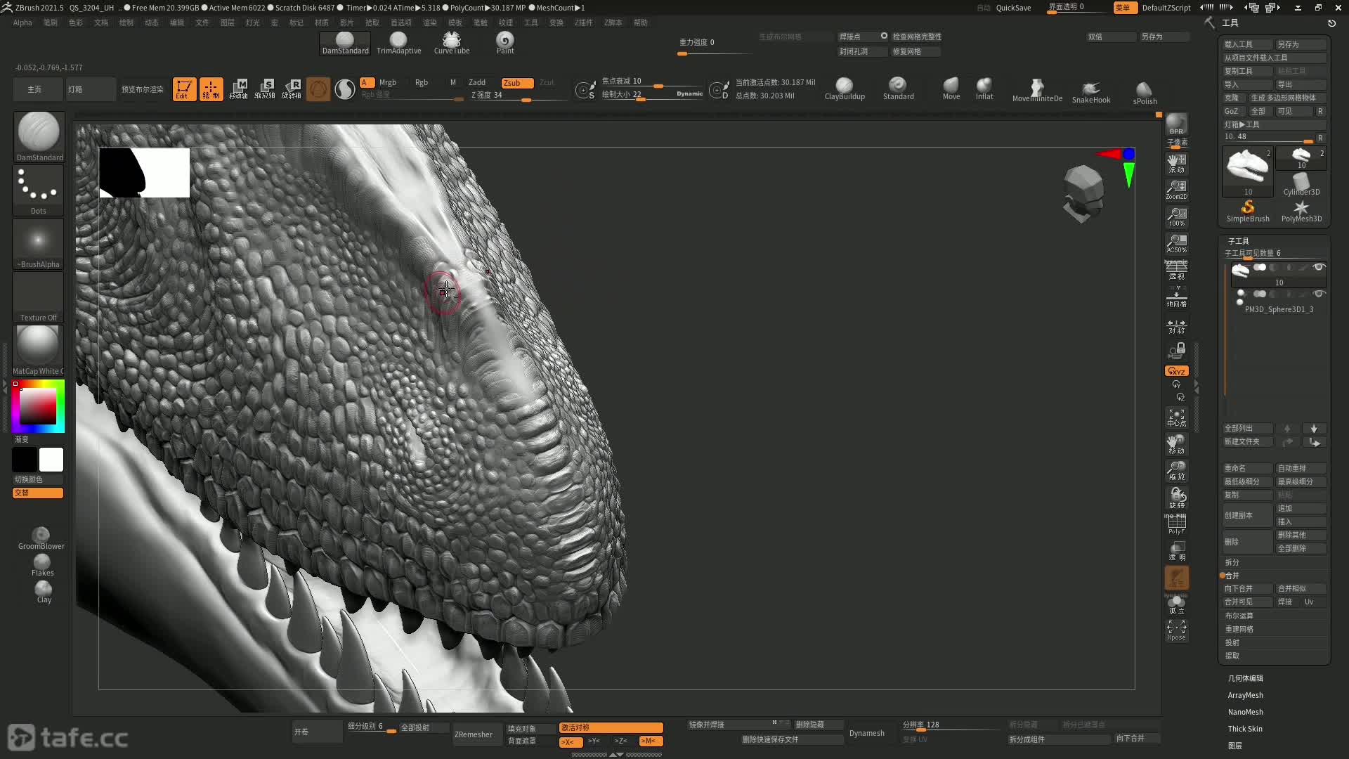Expand the NanoMesh palette section
The width and height of the screenshot is (1349, 759).
[x=1245, y=712]
